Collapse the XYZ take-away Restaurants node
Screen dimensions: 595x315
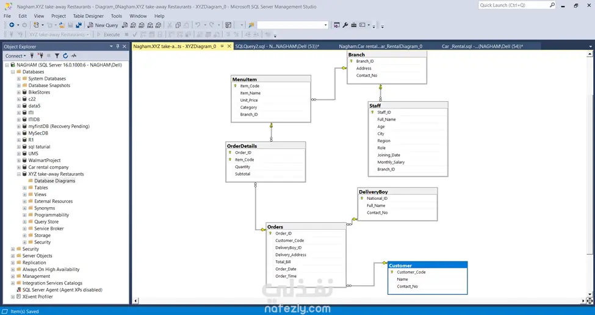(19, 174)
